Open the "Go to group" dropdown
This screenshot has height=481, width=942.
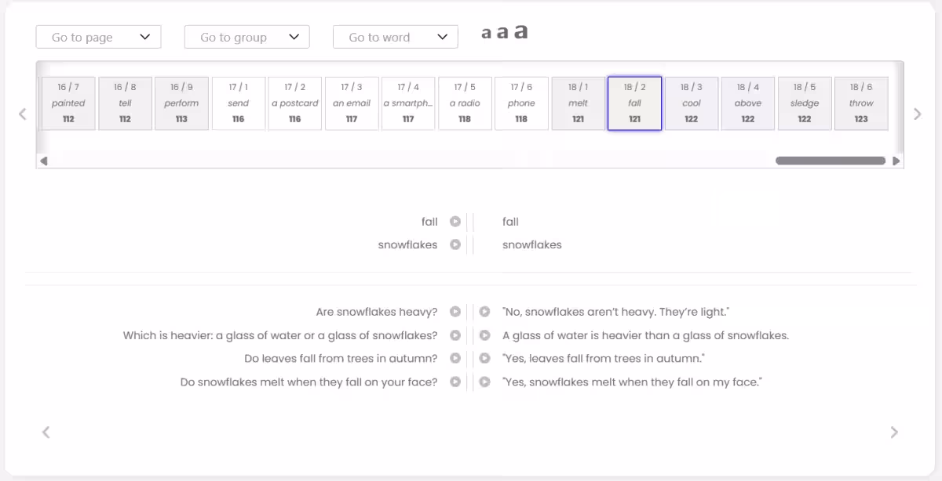point(246,37)
